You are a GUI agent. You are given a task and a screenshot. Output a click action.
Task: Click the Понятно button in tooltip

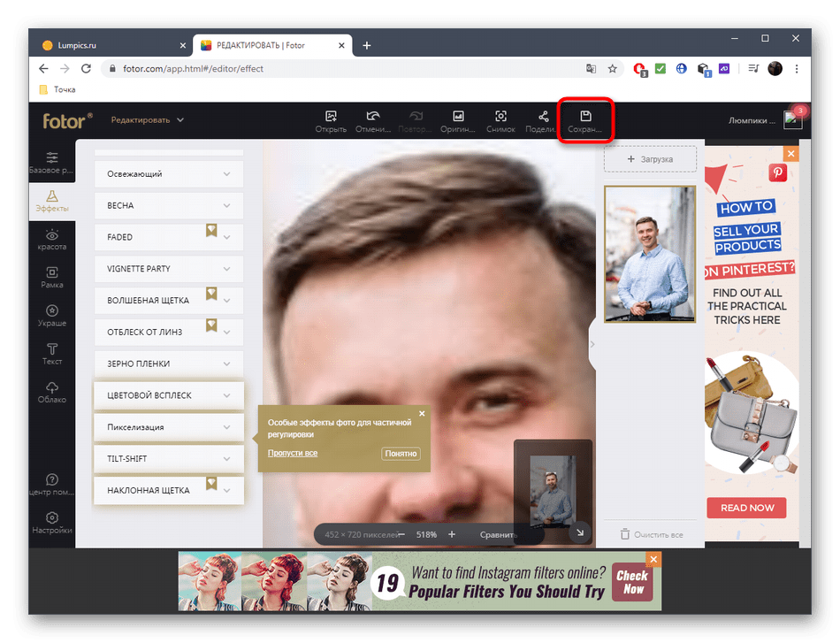click(401, 454)
